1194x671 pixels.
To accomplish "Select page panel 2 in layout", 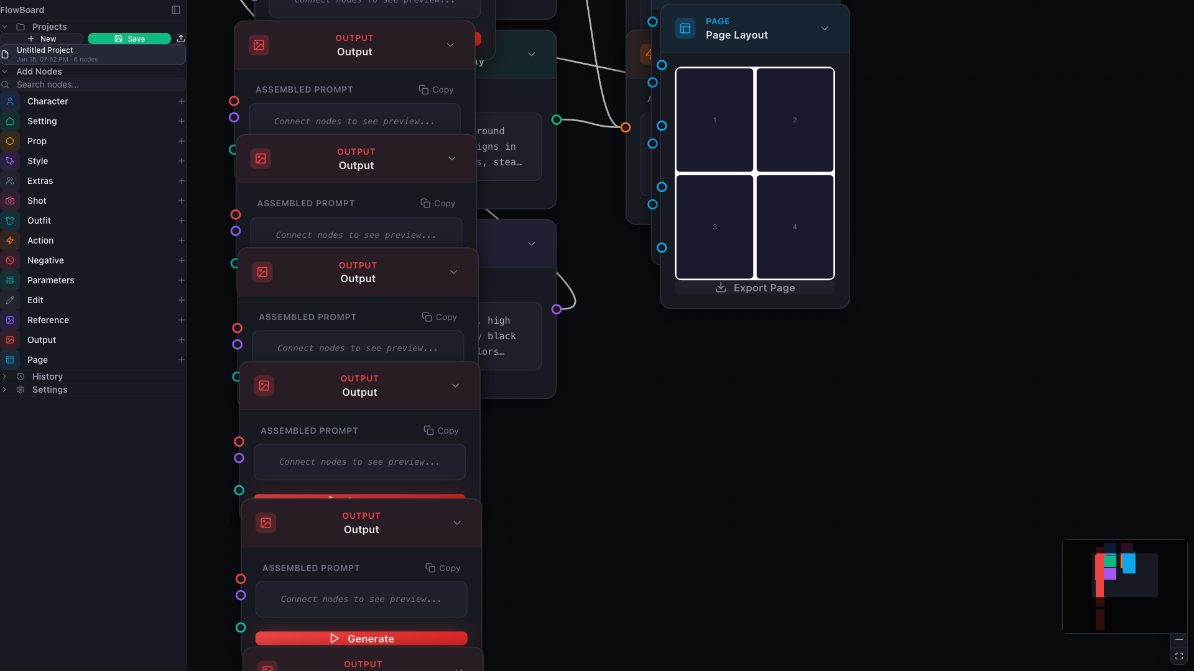I will pyautogui.click(x=795, y=120).
